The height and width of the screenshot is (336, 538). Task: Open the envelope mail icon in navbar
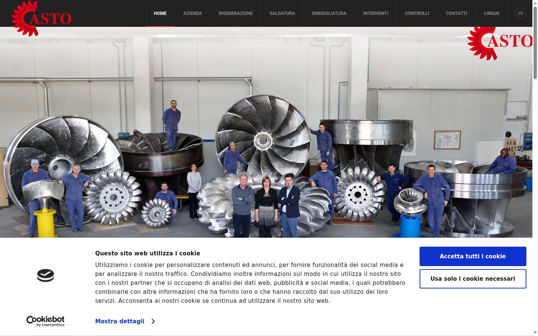coord(520,13)
